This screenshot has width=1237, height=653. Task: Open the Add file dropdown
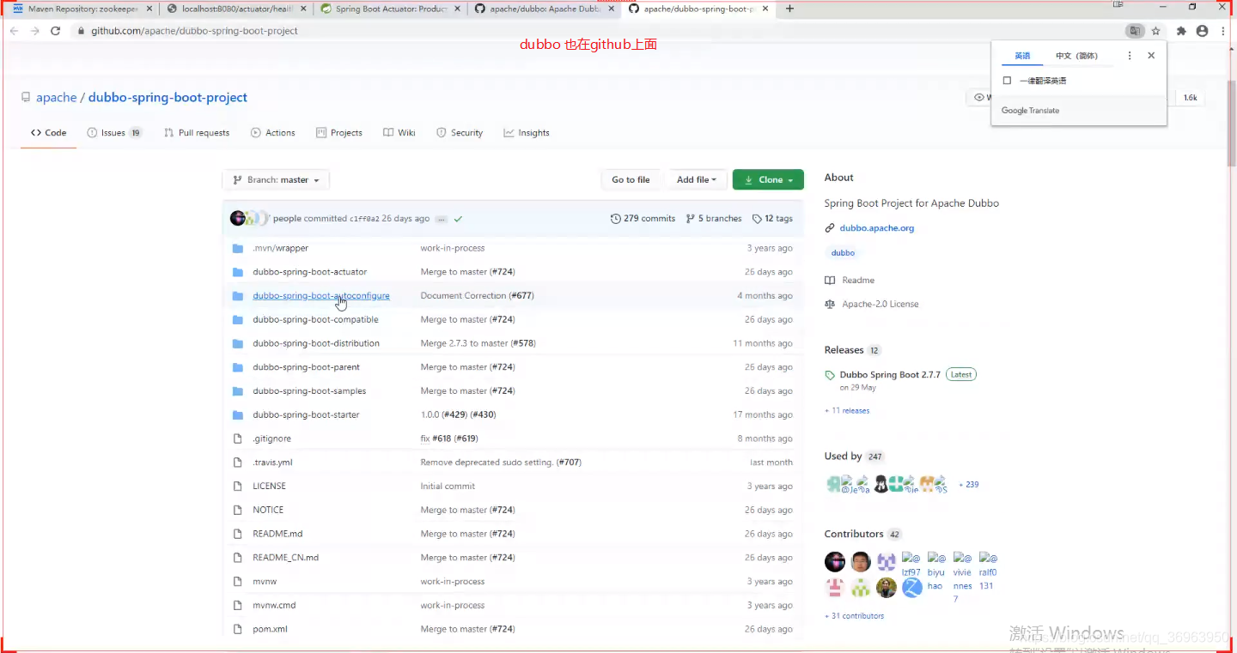point(697,180)
